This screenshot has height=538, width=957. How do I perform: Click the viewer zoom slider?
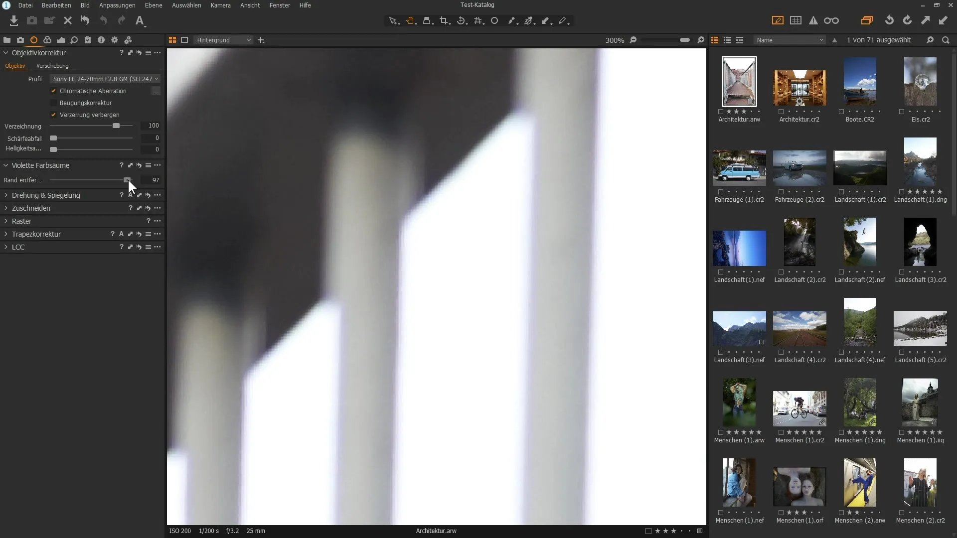pyautogui.click(x=666, y=40)
